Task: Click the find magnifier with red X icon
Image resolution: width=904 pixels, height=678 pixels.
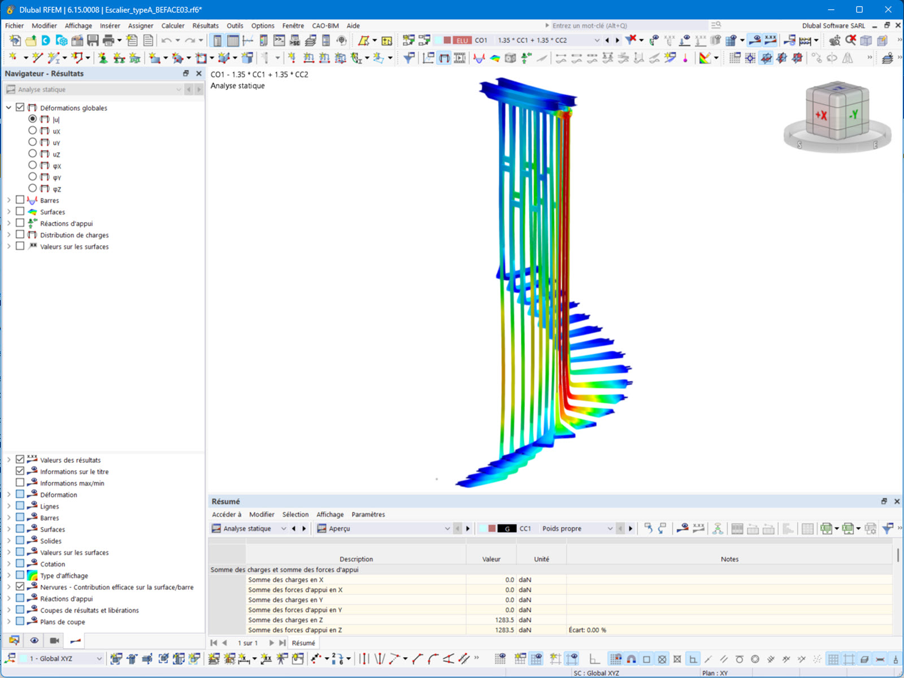Action: tap(850, 40)
